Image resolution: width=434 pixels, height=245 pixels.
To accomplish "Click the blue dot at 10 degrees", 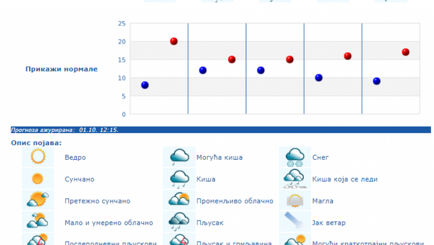I will click(x=319, y=77).
